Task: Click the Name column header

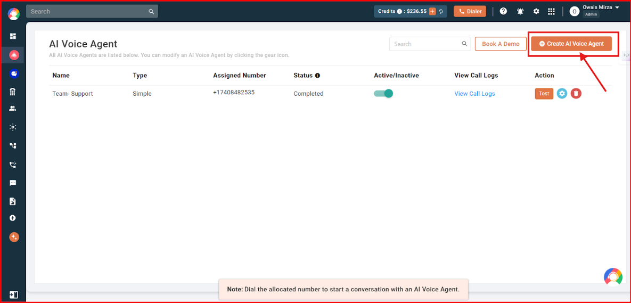Action: tap(61, 75)
